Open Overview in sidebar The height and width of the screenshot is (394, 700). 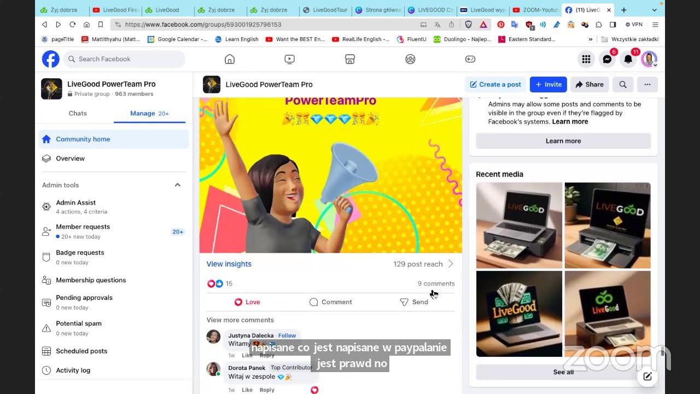[x=114, y=158]
